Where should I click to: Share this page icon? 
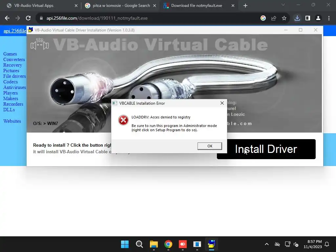tap(274, 18)
